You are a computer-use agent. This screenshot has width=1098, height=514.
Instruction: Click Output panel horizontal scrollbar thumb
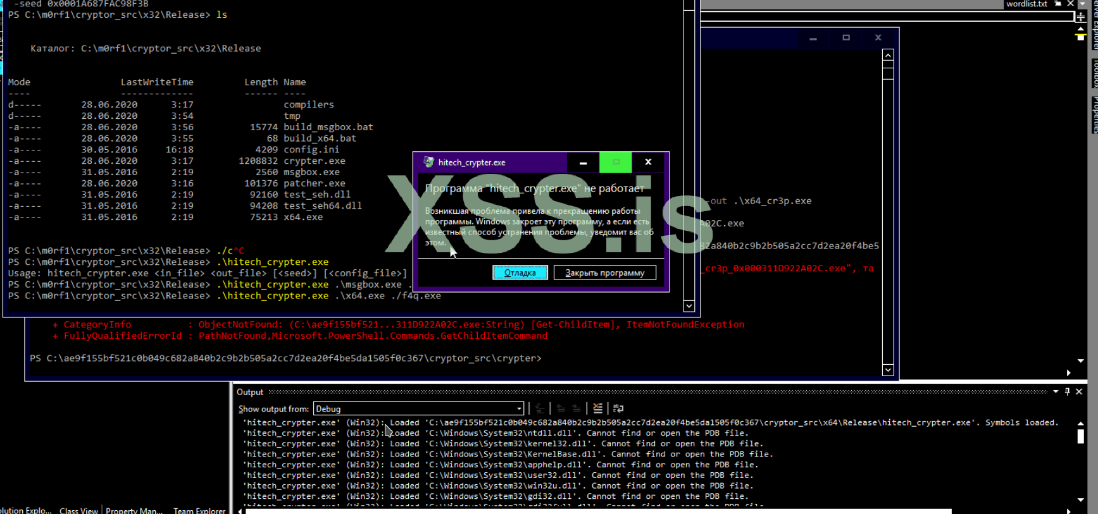598,511
